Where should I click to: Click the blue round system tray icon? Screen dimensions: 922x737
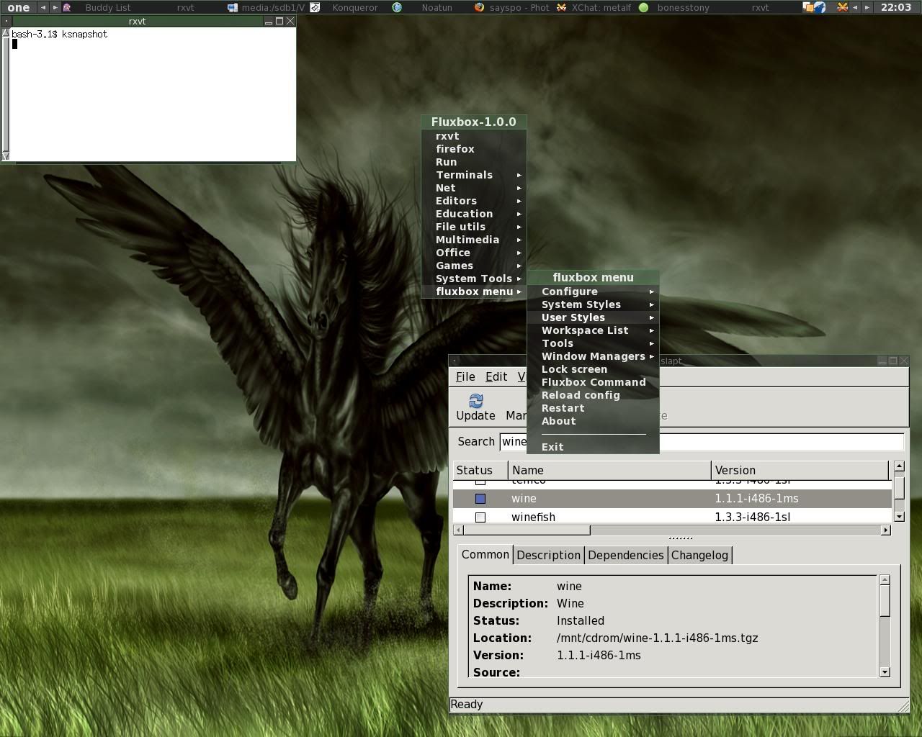[x=820, y=7]
